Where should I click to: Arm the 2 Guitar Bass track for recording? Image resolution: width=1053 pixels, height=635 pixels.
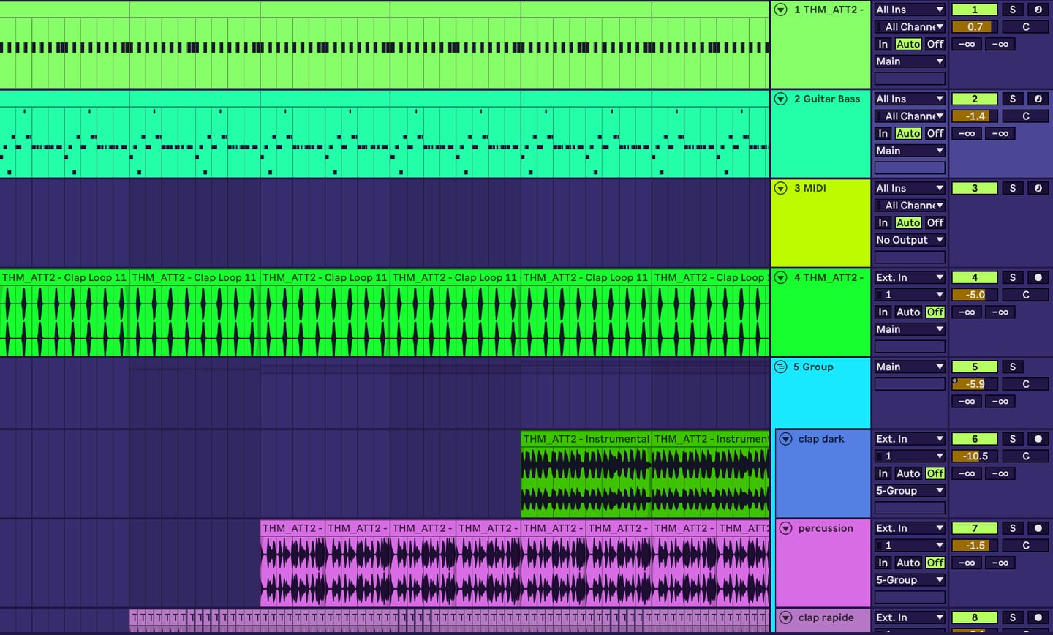[1038, 99]
